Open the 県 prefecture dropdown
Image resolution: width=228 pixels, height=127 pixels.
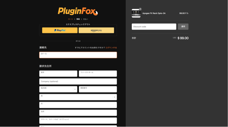point(78,97)
